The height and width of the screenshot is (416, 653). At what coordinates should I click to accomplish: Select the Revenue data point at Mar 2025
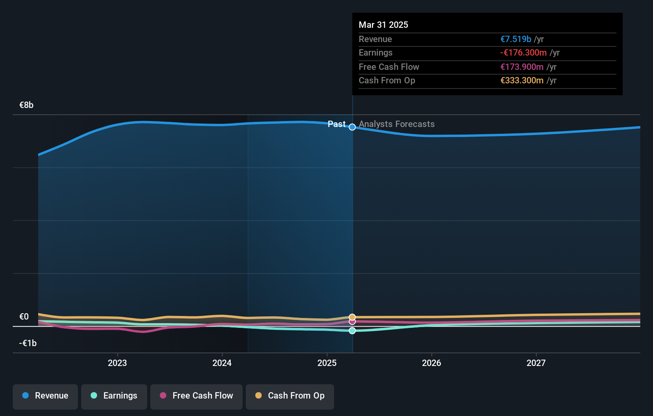pyautogui.click(x=352, y=127)
